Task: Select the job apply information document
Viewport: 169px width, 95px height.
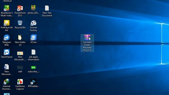Action: coord(34,52)
